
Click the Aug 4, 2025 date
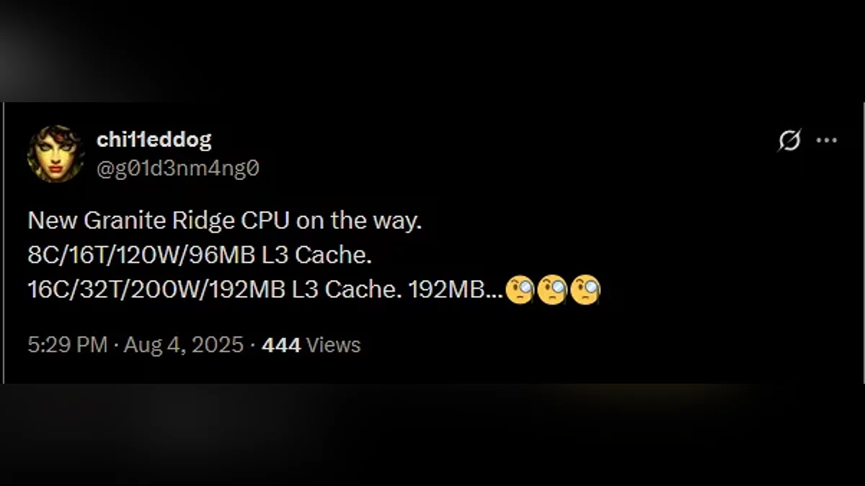[x=183, y=345]
